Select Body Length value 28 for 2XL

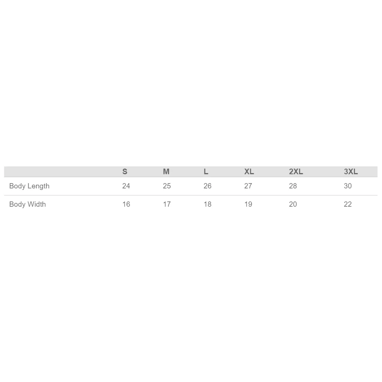293,186
